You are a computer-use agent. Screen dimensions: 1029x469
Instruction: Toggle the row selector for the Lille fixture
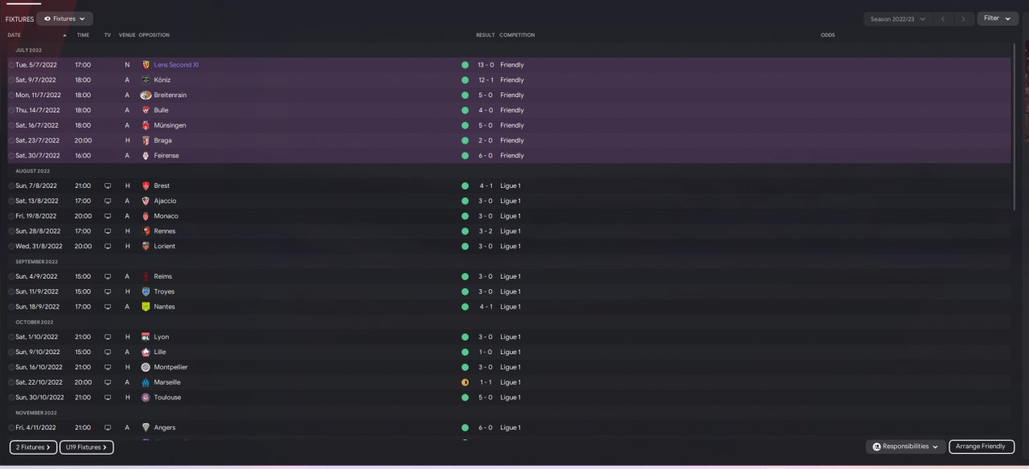pyautogui.click(x=11, y=353)
